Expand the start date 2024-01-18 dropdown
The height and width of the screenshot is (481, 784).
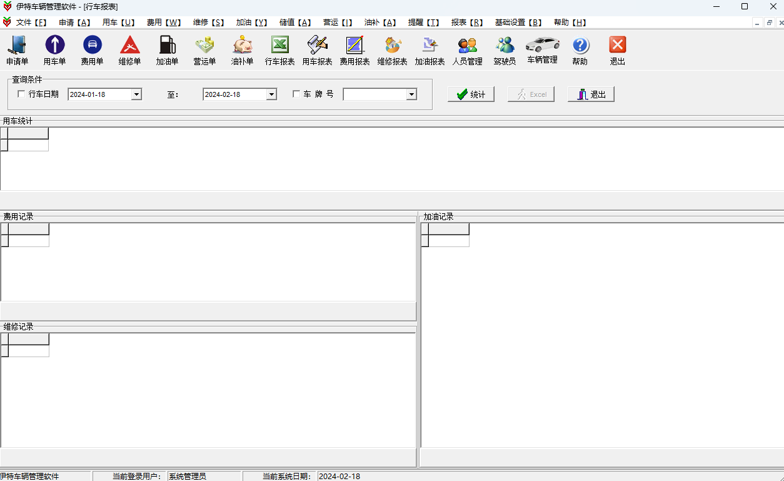136,94
